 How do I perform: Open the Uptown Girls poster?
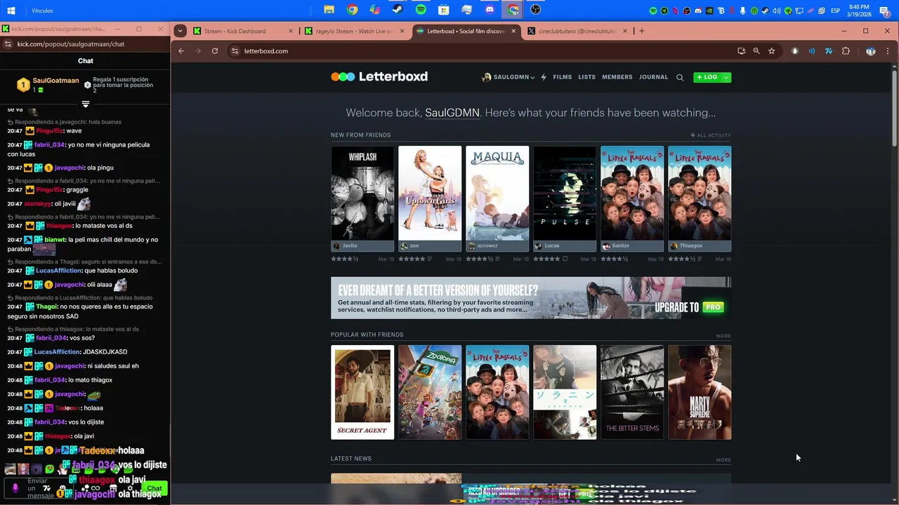click(430, 194)
